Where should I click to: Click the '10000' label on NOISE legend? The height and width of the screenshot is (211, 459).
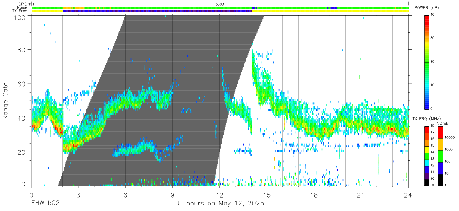[450, 138]
